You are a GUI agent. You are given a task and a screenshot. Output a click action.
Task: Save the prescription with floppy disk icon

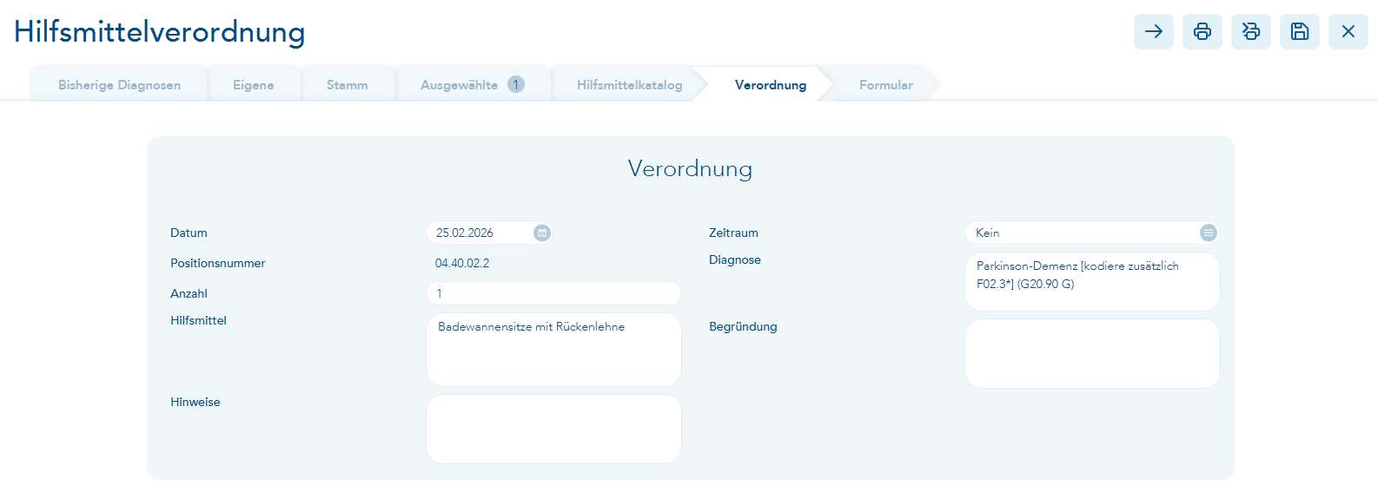(1300, 31)
